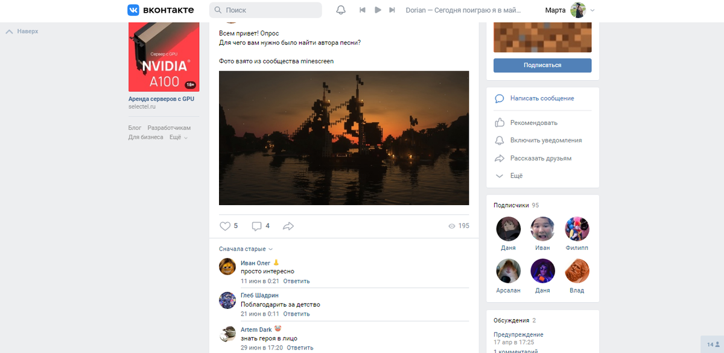Open the 29 июн в 17:20 timestamp
Image resolution: width=724 pixels, height=353 pixels.
pos(262,348)
